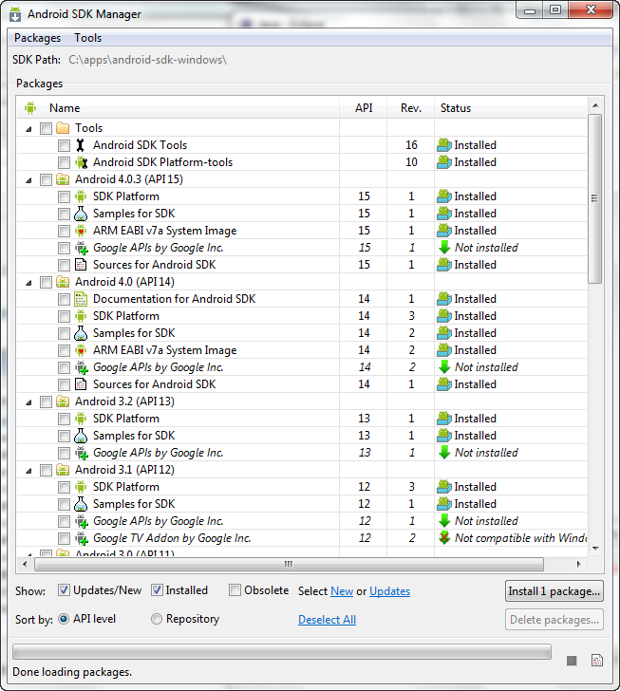Click the API 15 ARM EABI v7a System Image icon
The height and width of the screenshot is (691, 620).
point(81,231)
